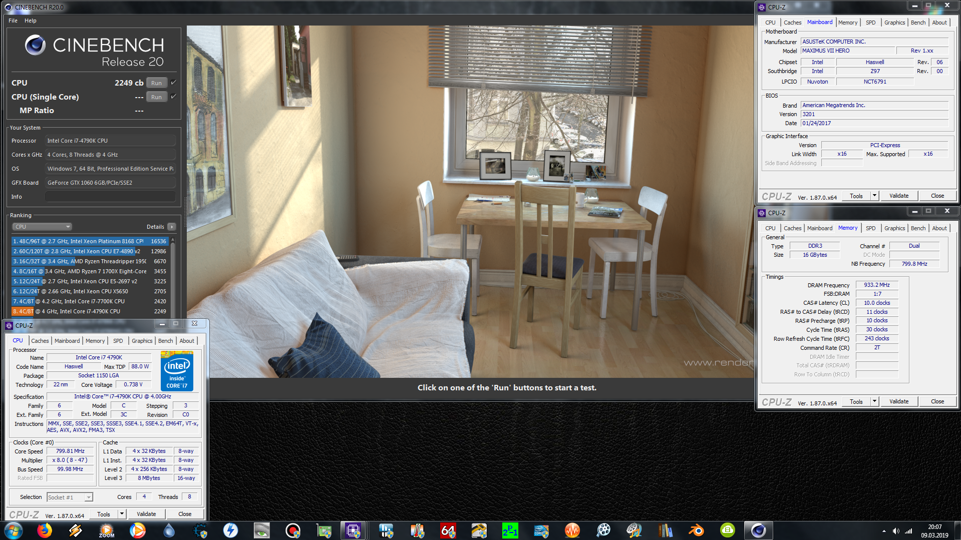The image size is (961, 540).
Task: Open Winamp lightning-bolt taskbar icon
Action: (x=76, y=530)
